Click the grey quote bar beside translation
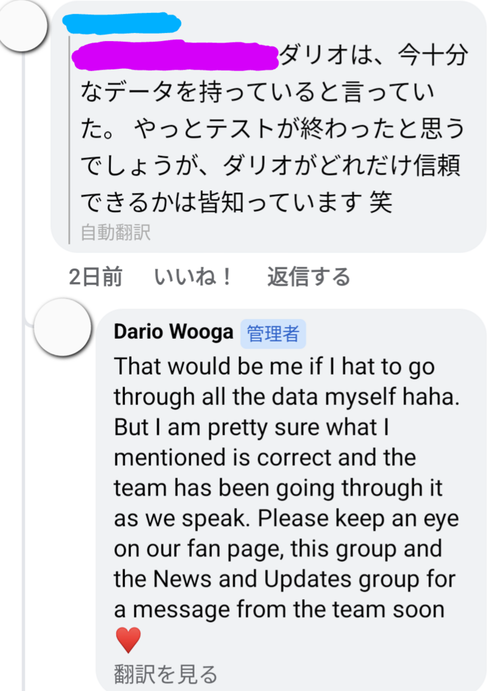The image size is (491, 691). click(70, 140)
